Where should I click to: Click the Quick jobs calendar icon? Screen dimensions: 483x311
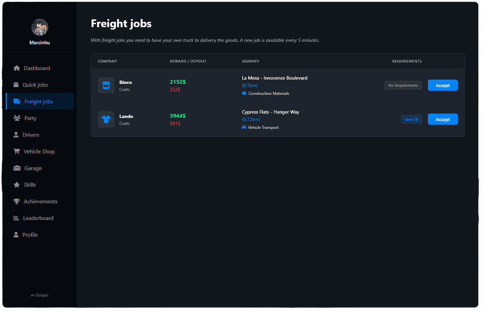point(16,85)
